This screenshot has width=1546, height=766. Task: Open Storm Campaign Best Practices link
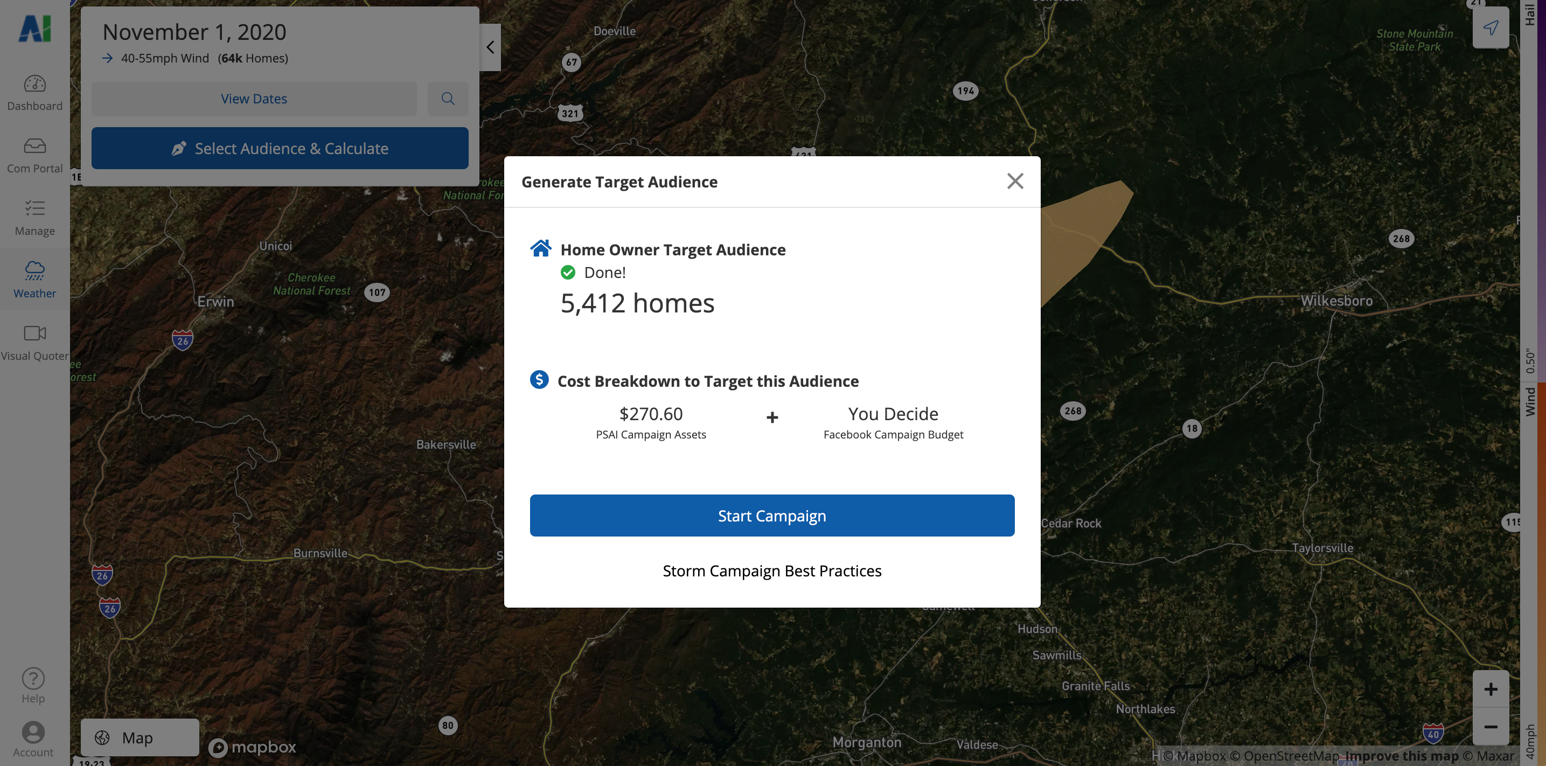[771, 570]
